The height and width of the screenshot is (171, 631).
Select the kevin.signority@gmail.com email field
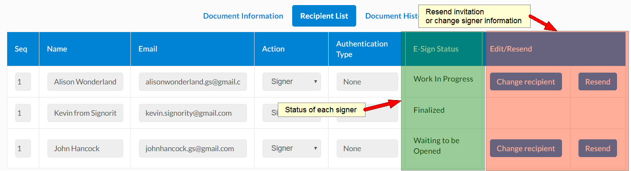pyautogui.click(x=193, y=113)
